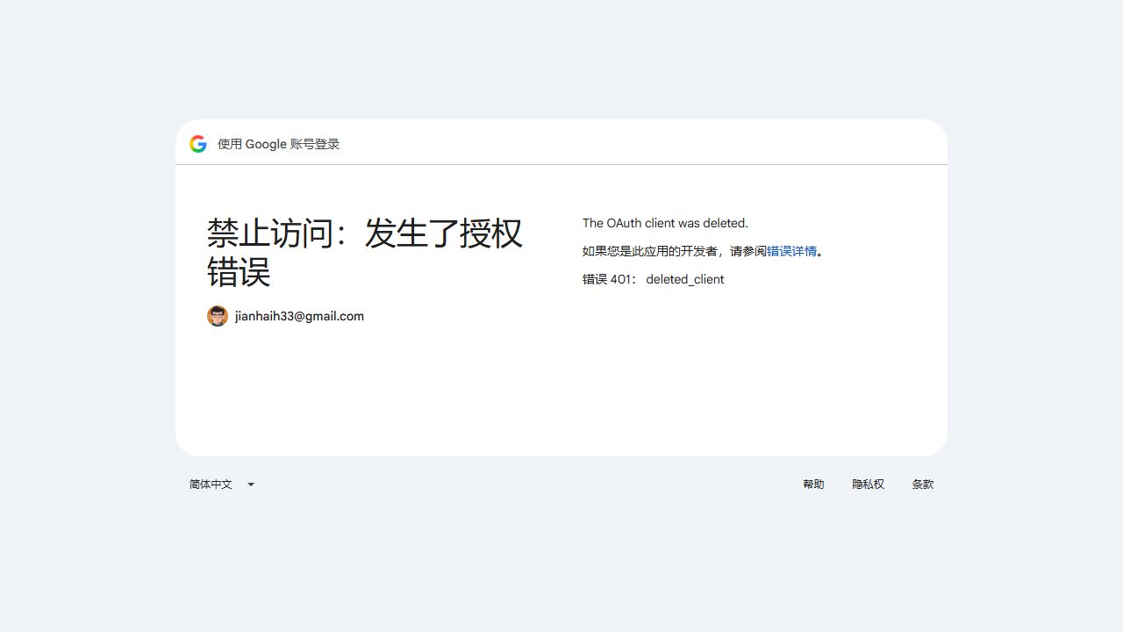Click the jianhaih33@gmail.com email text
Image resolution: width=1123 pixels, height=632 pixels.
click(299, 316)
